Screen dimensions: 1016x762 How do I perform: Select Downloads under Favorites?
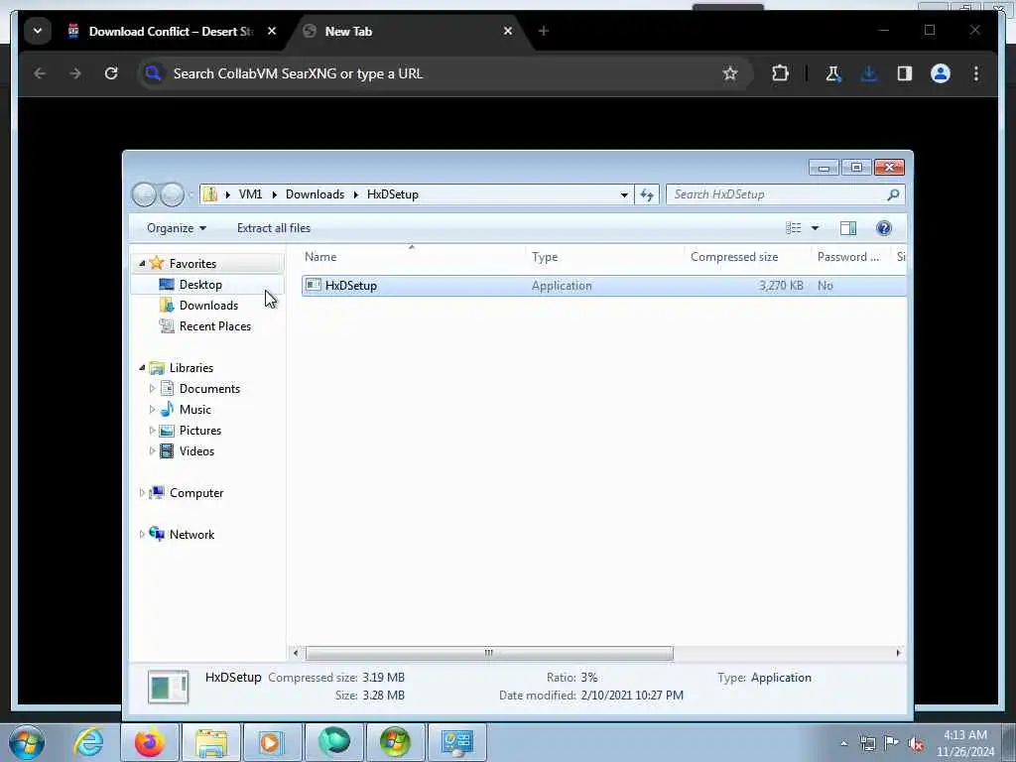coord(208,306)
